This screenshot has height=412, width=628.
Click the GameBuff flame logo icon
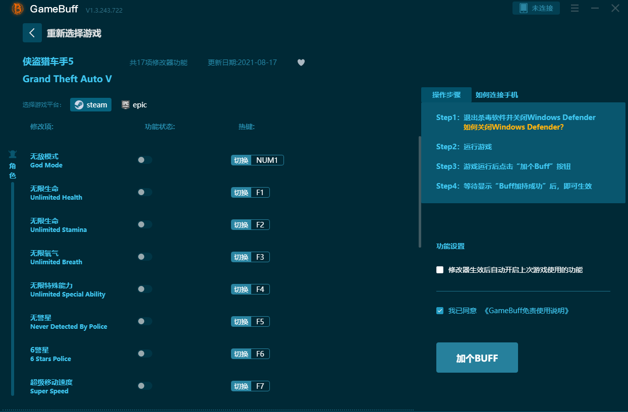pyautogui.click(x=18, y=9)
